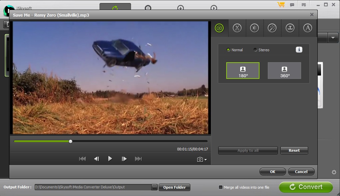The width and height of the screenshot is (340, 196).
Task: Open the Effects magic wand tab
Action: 272,28
